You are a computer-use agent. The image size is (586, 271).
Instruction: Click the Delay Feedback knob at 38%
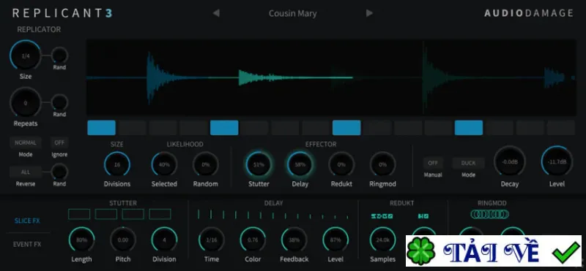(294, 240)
